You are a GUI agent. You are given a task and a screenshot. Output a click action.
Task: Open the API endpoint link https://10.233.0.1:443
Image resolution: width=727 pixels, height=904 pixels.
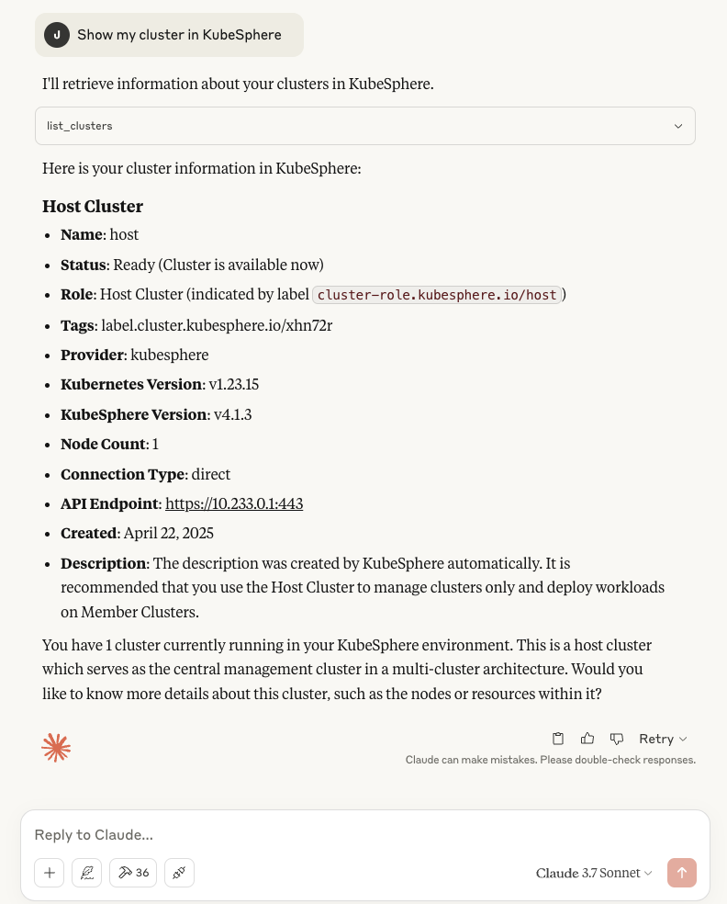[x=234, y=503]
